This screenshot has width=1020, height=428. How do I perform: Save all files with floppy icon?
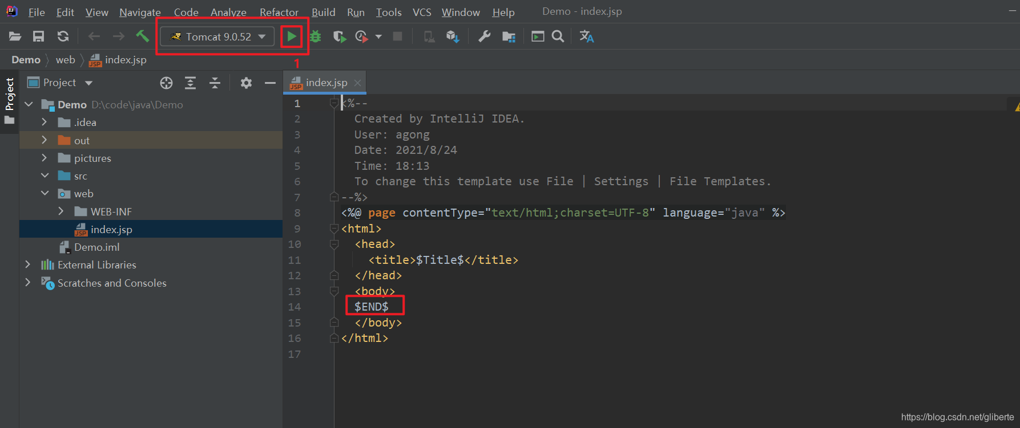tap(38, 36)
